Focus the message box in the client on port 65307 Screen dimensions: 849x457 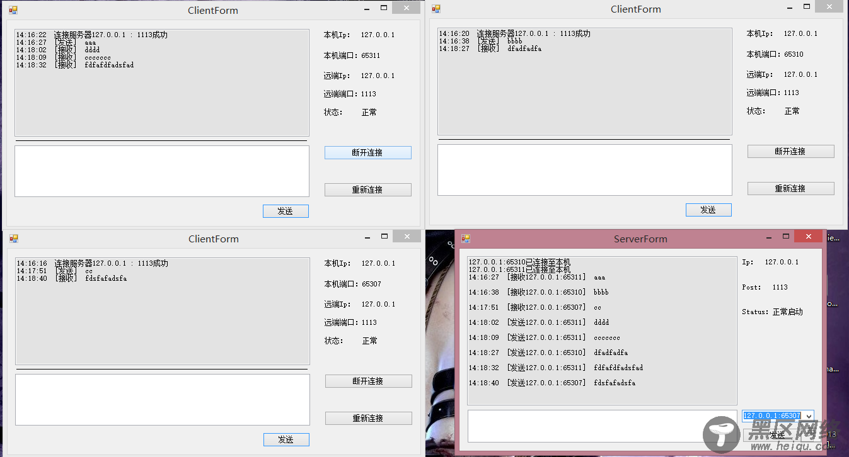tap(163, 400)
